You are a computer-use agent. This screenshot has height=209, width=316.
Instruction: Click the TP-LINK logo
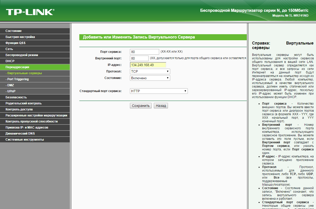pyautogui.click(x=30, y=12)
